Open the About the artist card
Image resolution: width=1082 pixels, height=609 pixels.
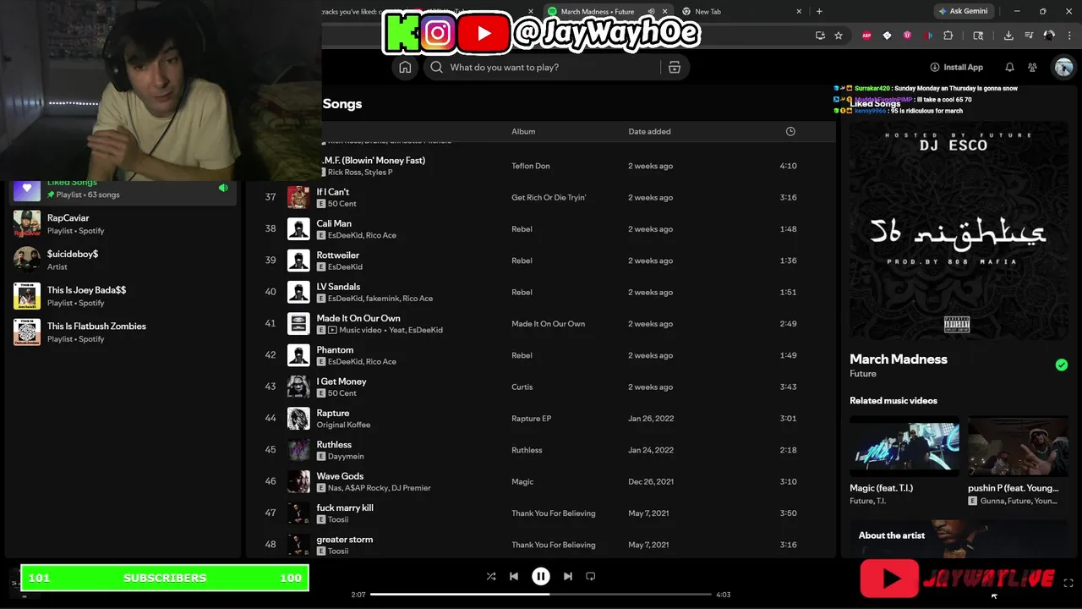(959, 539)
